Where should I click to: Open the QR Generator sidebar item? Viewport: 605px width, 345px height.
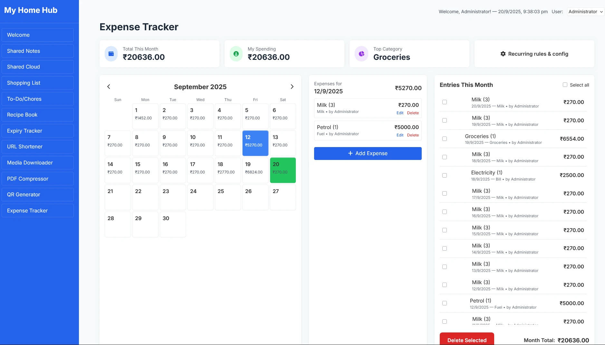click(38, 194)
